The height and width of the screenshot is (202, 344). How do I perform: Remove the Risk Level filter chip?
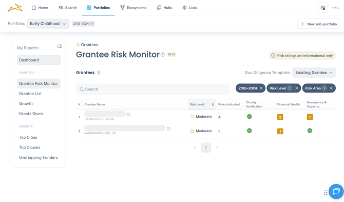pos(297,88)
